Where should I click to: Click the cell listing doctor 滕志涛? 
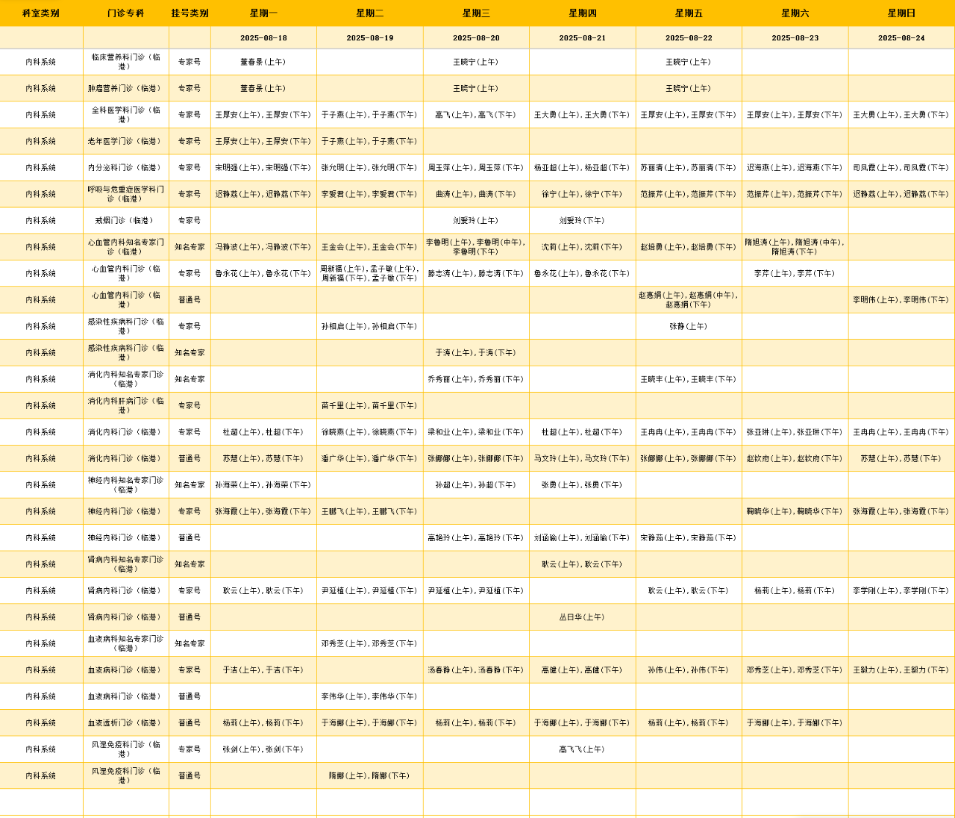pyautogui.click(x=476, y=273)
